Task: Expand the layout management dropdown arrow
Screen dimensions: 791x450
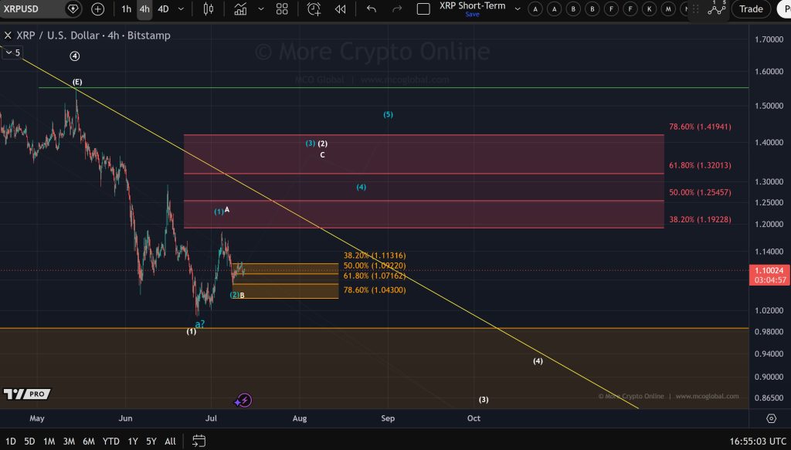Action: pyautogui.click(x=517, y=9)
